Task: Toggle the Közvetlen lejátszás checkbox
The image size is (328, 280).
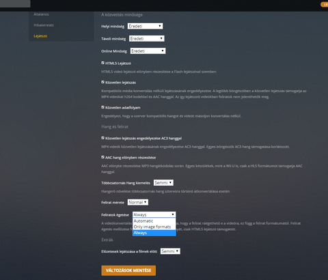Action: [102, 82]
